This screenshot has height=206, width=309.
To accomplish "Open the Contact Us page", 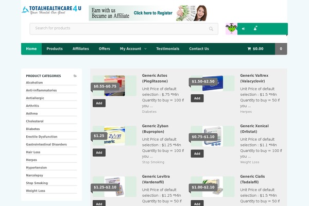I will click(x=199, y=49).
